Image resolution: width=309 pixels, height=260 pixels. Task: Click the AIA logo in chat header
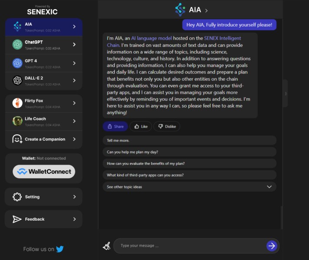[180, 10]
